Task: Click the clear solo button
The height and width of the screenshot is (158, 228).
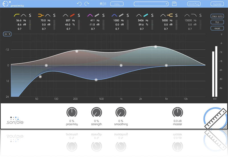Action: [x=217, y=16]
